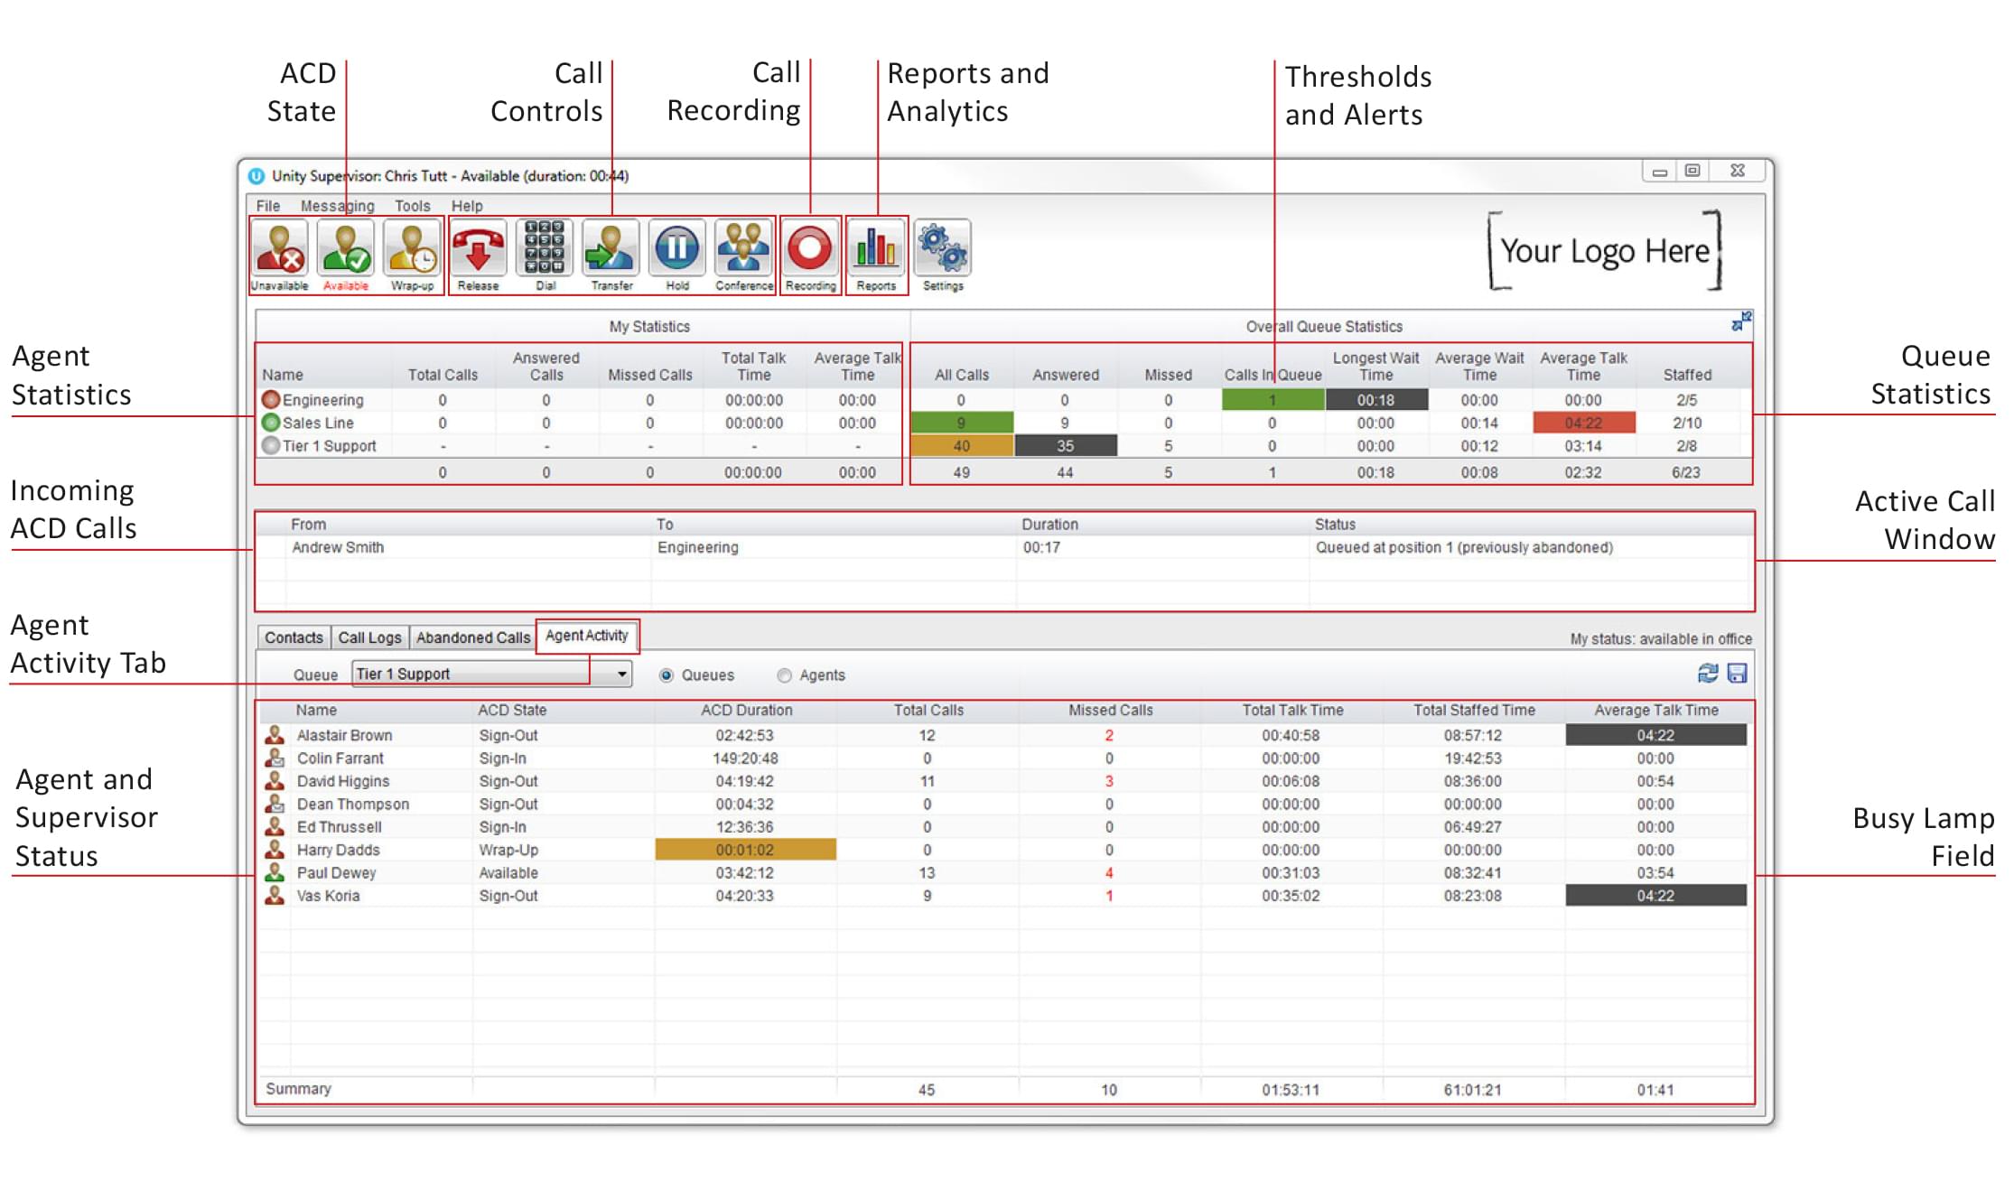
Task: Select the Queues radio button
Action: (667, 675)
